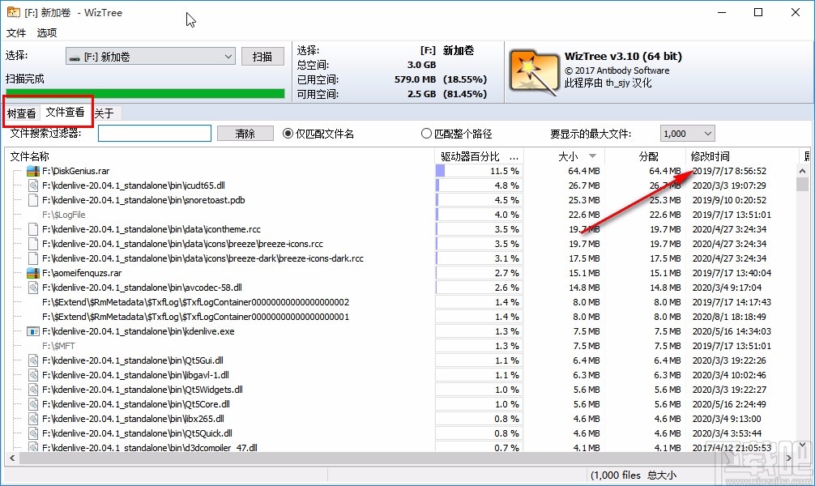The image size is (815, 486).
Task: Click the vertical scrollbar up arrow
Action: (x=803, y=171)
